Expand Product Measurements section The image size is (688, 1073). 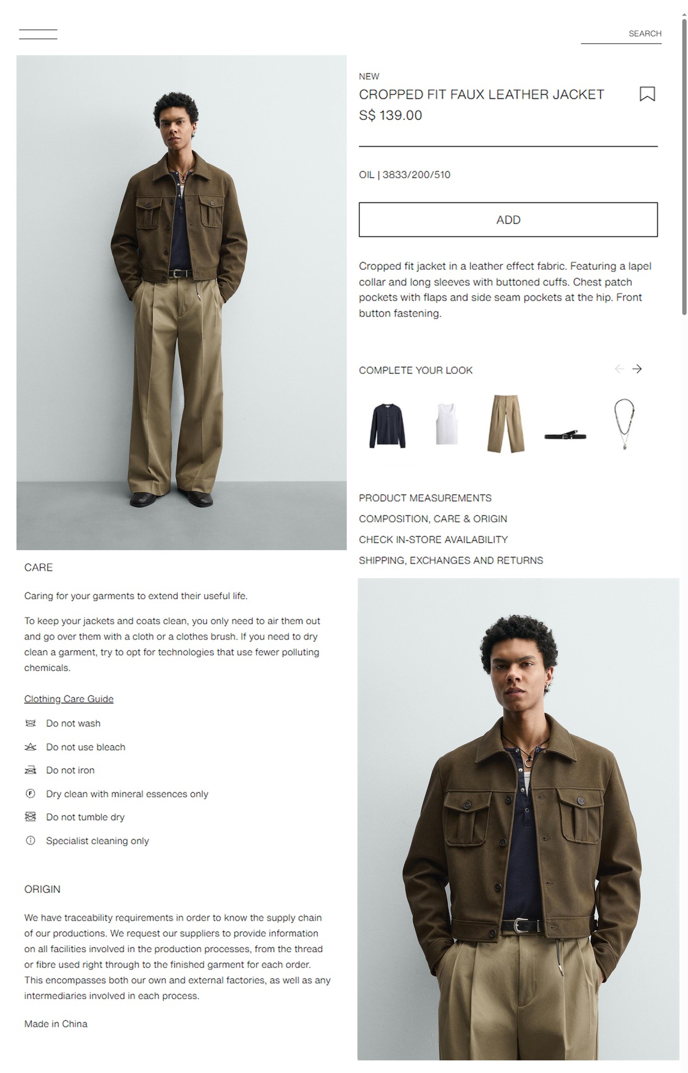(425, 498)
